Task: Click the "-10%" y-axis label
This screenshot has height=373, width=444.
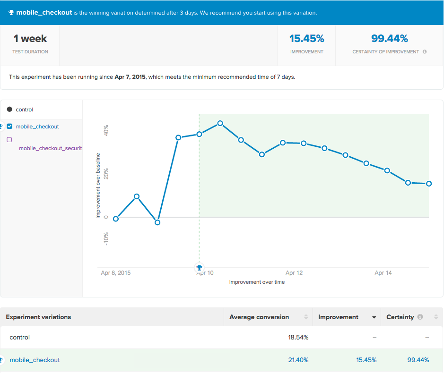Action: point(106,239)
